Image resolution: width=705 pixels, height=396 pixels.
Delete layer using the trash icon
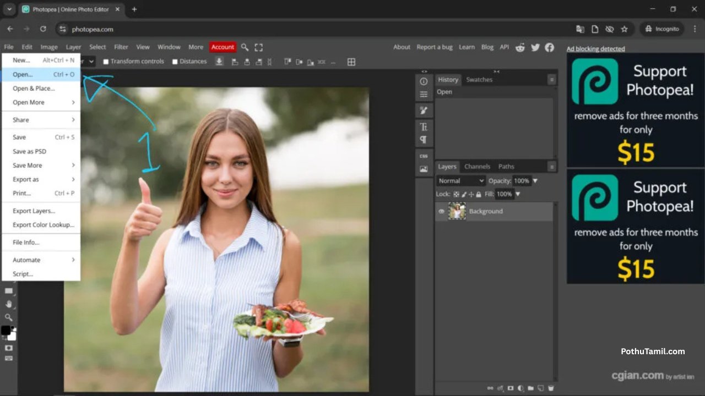[550, 388]
